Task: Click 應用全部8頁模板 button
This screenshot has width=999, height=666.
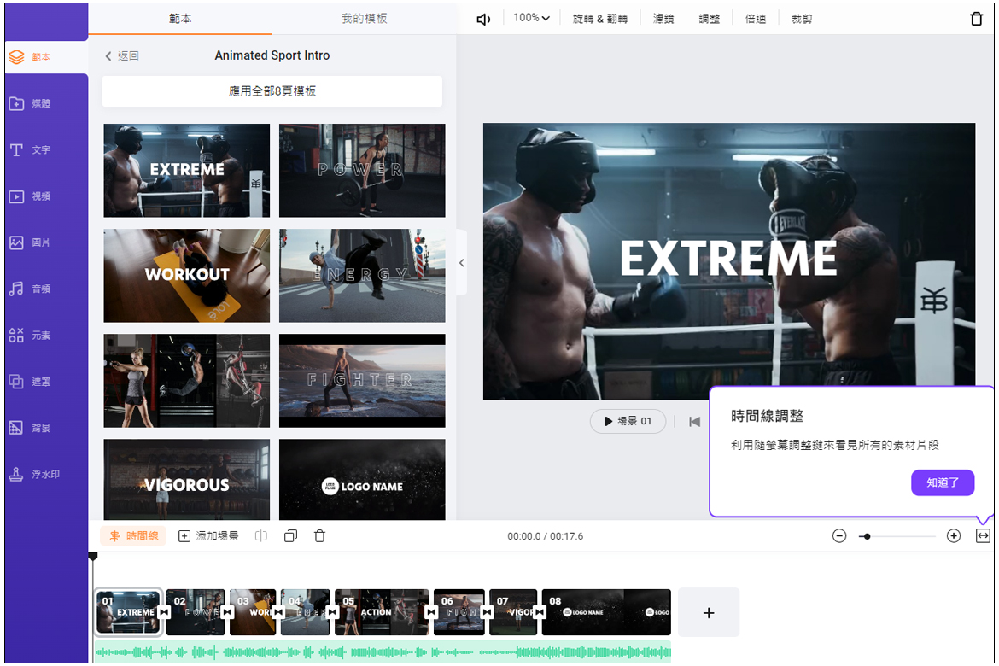Action: point(272,91)
